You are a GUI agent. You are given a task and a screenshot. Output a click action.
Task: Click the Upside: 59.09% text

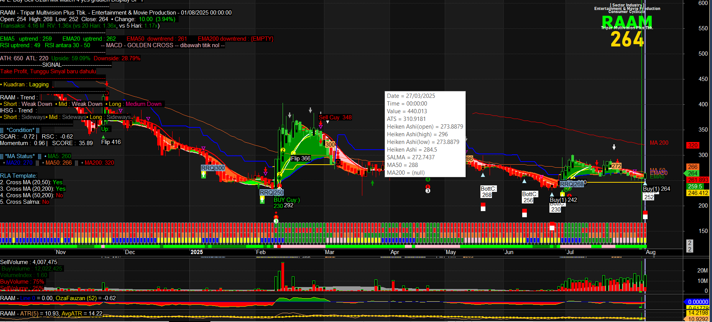pos(71,58)
